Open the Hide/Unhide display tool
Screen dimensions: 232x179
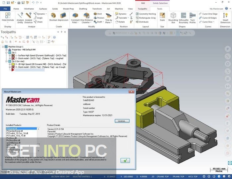point(8,18)
